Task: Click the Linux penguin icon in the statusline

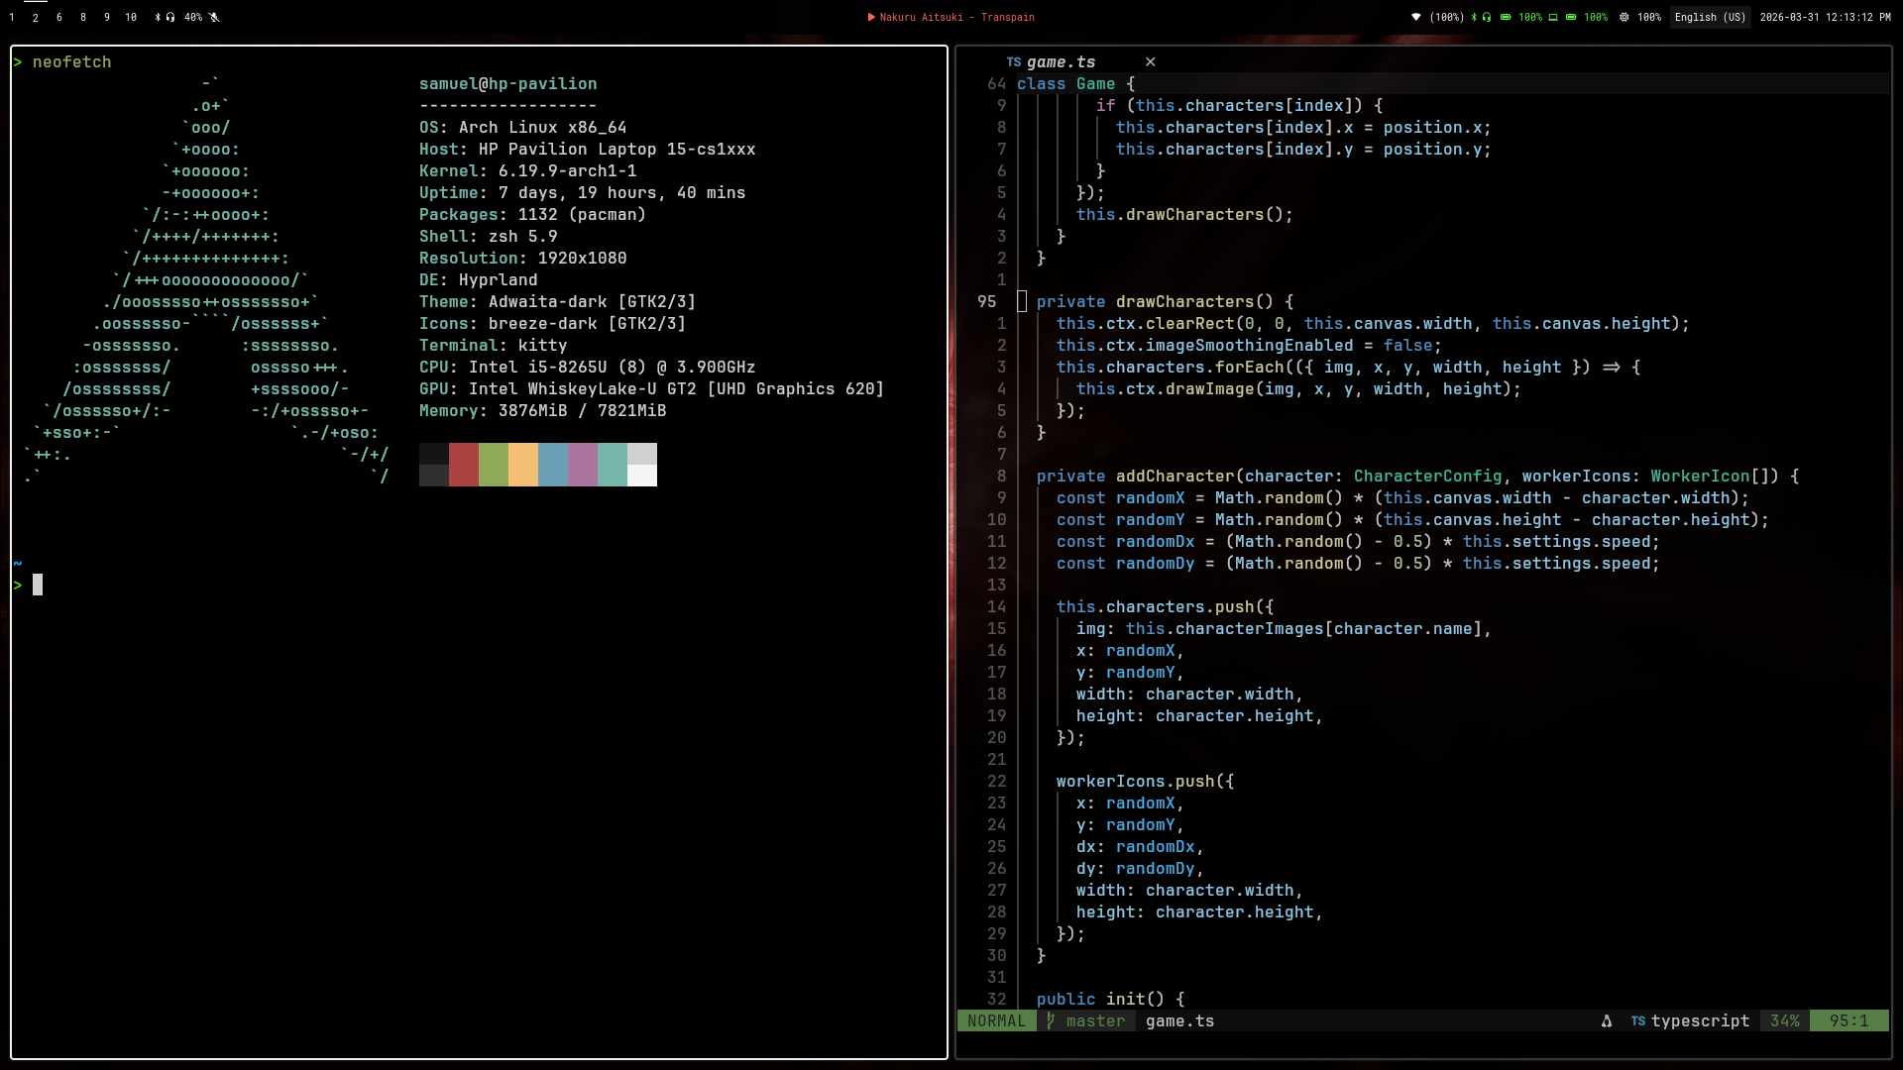Action: (x=1606, y=1020)
